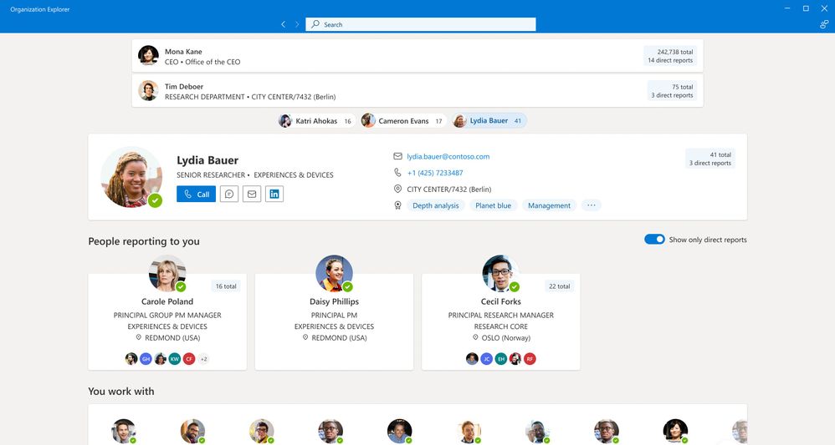Open Daisy Phillips's name on her card
835x445 pixels.
click(334, 301)
